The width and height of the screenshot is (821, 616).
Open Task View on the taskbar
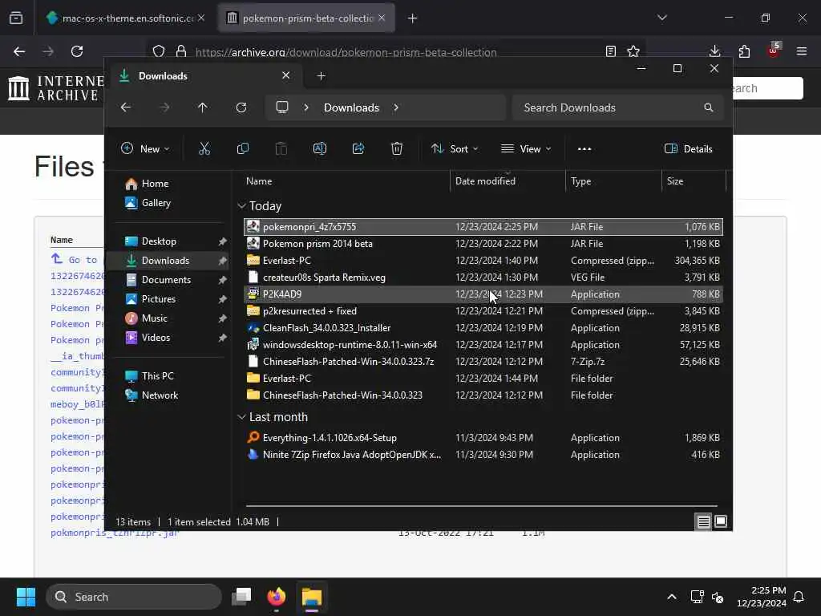pos(241,597)
